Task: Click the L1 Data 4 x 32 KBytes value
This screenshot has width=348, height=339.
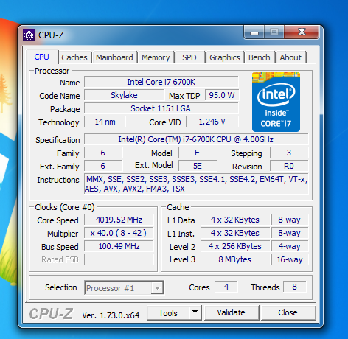Action: (x=235, y=220)
